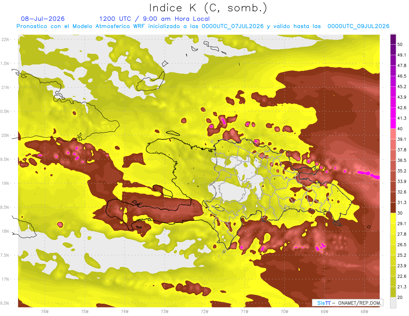Click the longitude axis label "69W"
Viewport: 409px width, 316px height.
tap(324, 311)
